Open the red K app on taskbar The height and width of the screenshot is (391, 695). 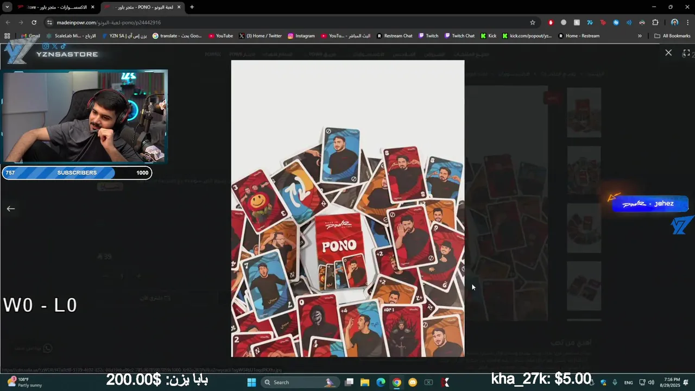[x=445, y=382]
